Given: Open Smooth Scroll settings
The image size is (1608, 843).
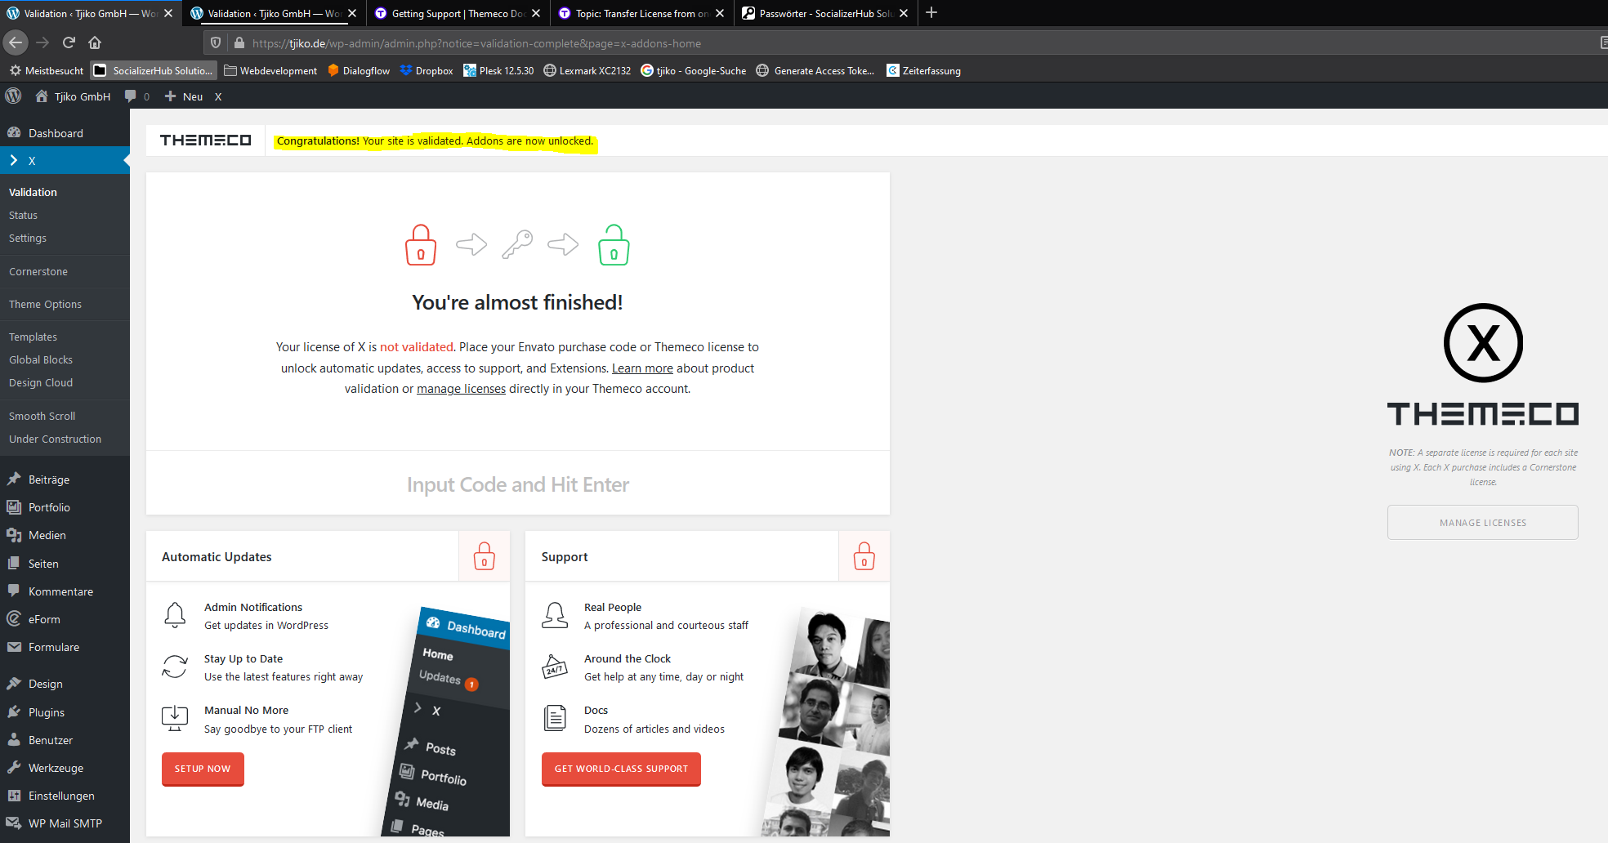Looking at the screenshot, I should (42, 417).
